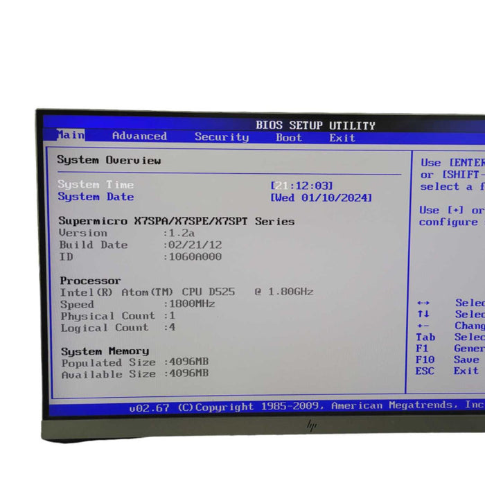Open the Boot tab
This screenshot has height=485, width=485.
[289, 137]
